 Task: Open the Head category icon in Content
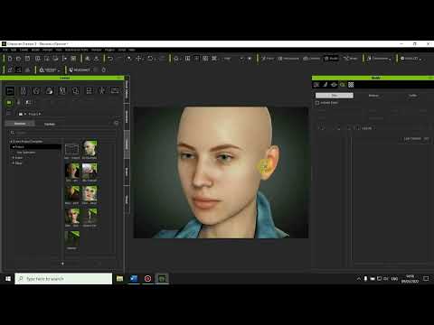tap(36, 90)
